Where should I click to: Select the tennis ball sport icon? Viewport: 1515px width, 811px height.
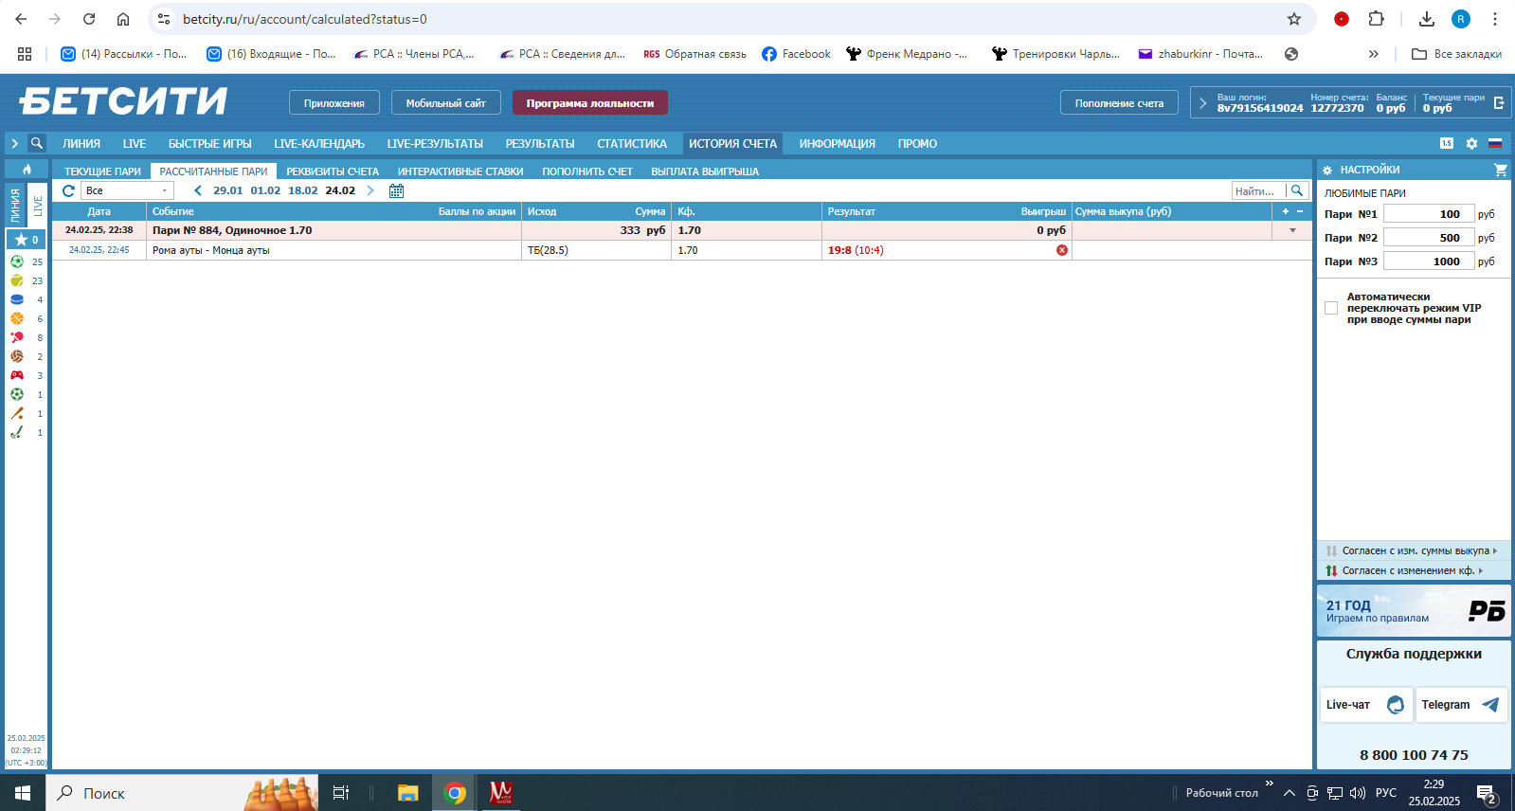[17, 280]
